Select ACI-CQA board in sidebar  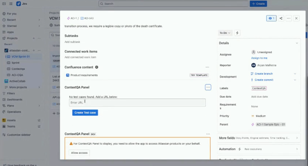tap(17, 75)
